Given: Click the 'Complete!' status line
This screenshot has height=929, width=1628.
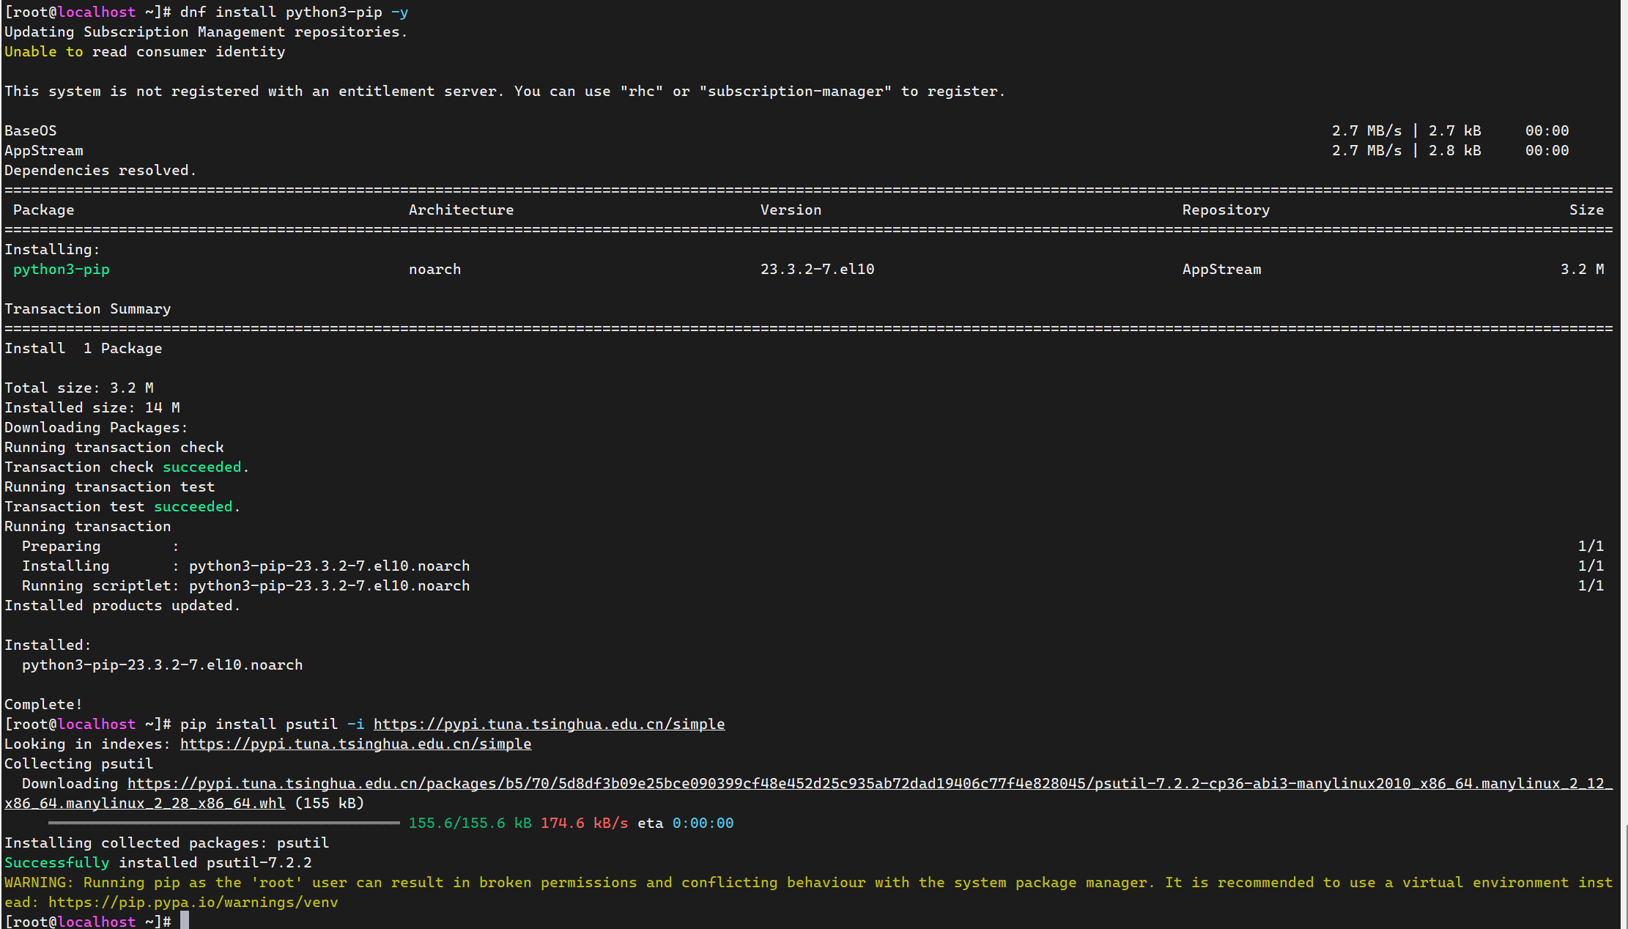Looking at the screenshot, I should (x=43, y=704).
